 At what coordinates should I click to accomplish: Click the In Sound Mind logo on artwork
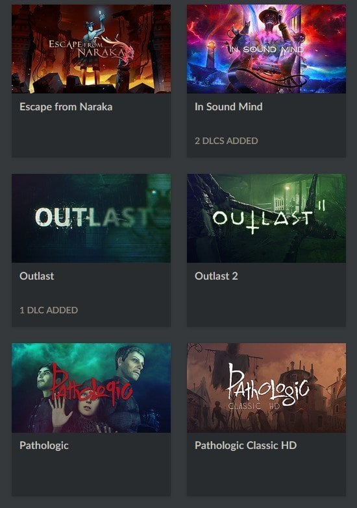[x=266, y=49]
